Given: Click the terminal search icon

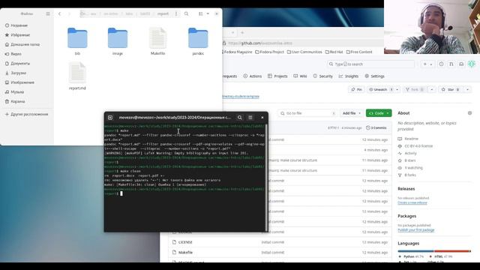Looking at the screenshot, I should tap(240, 118).
